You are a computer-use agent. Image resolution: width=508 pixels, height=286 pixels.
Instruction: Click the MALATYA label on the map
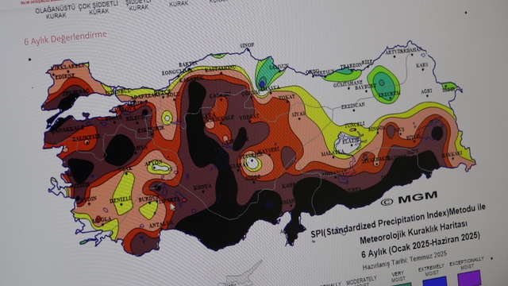point(333,153)
